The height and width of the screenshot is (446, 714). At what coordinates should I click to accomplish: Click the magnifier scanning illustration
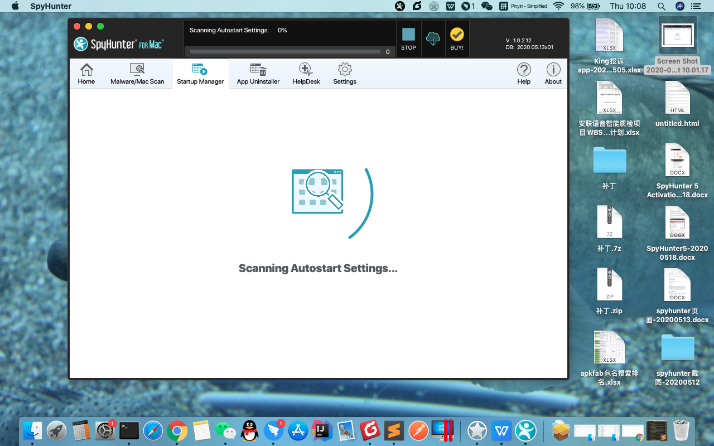click(x=317, y=192)
